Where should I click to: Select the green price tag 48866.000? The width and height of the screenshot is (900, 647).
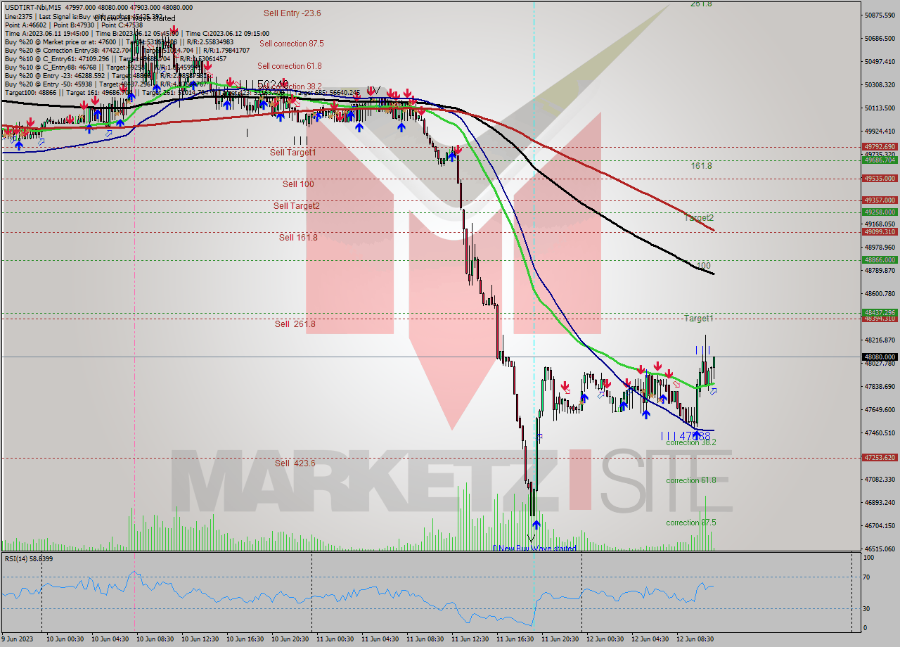coord(880,260)
